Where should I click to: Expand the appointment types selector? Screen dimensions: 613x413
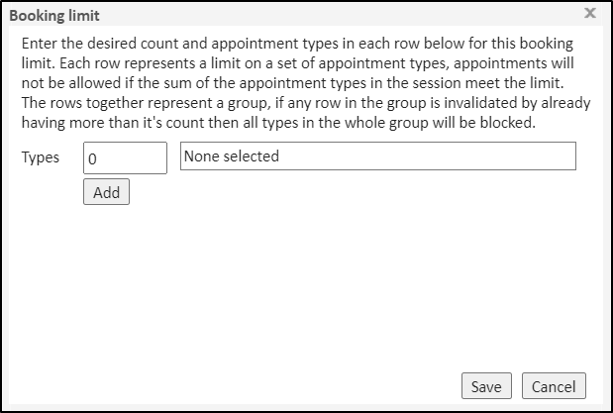(x=377, y=156)
